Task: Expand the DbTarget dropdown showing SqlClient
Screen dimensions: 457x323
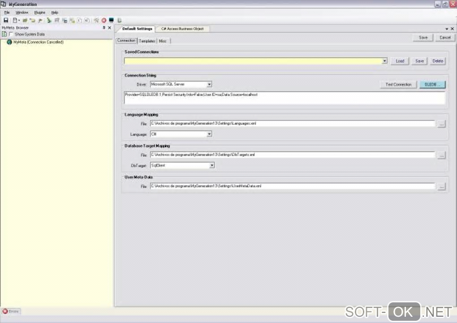Action: click(212, 165)
